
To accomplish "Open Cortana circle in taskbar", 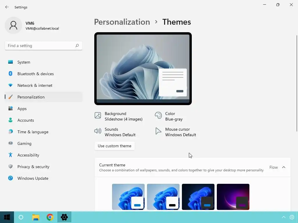I will (x=21, y=217).
